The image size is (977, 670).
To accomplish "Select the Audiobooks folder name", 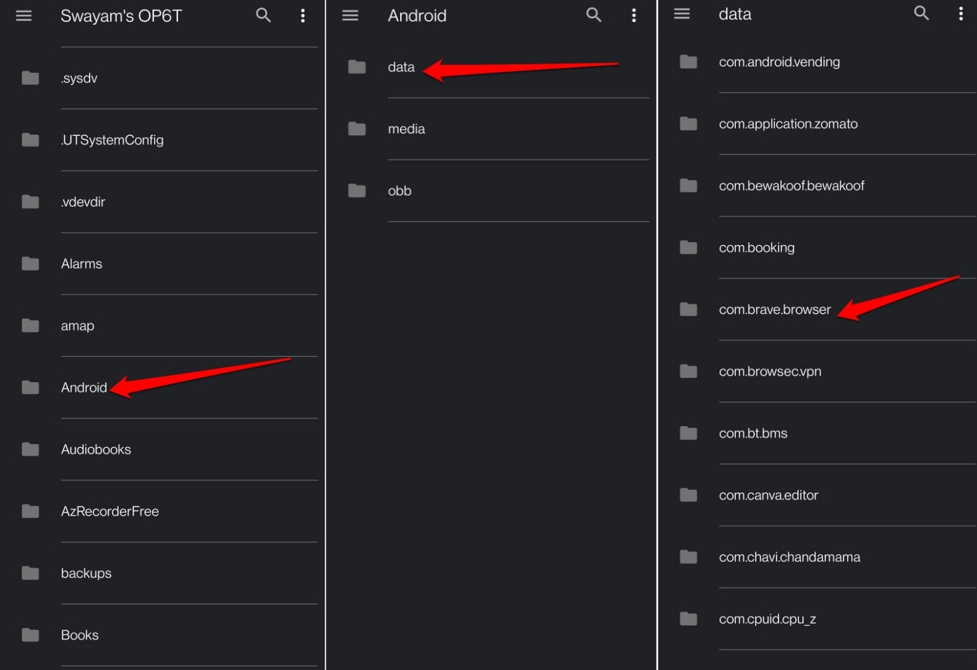I will click(x=96, y=450).
